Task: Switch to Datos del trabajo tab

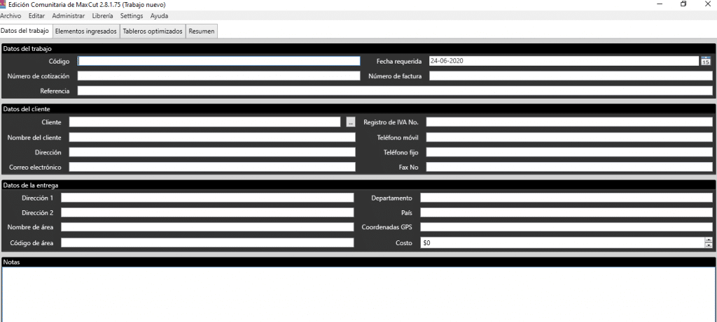Action: (25, 31)
